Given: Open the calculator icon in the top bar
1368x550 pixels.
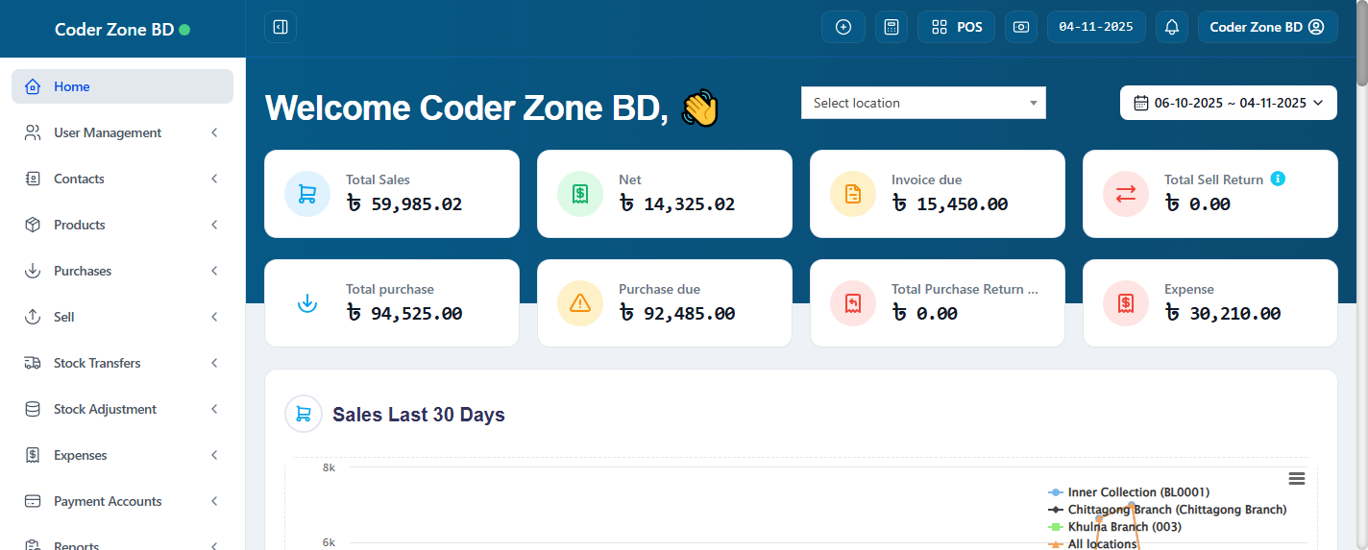Looking at the screenshot, I should coord(891,27).
